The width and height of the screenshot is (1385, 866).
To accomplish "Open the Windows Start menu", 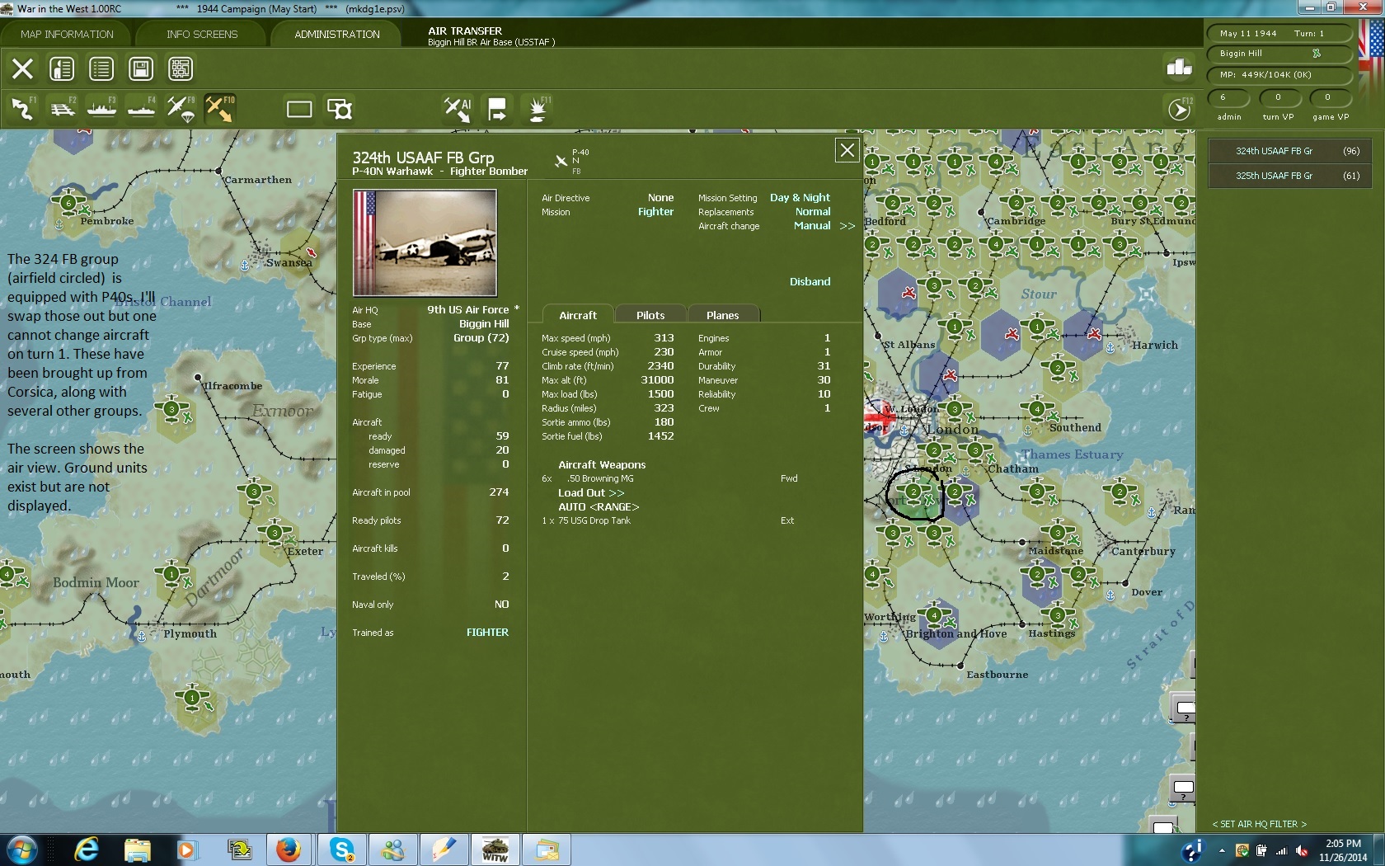I will [x=21, y=850].
